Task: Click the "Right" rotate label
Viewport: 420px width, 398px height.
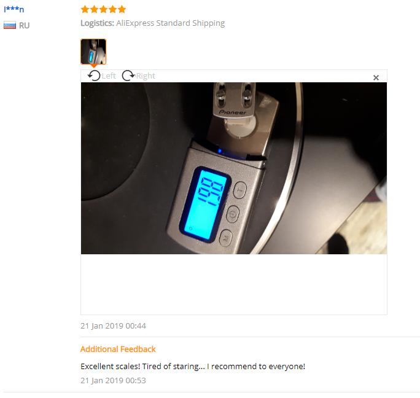Action: point(146,76)
